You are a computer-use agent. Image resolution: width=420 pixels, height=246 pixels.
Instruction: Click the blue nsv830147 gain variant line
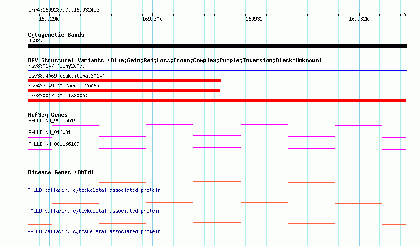217,70
